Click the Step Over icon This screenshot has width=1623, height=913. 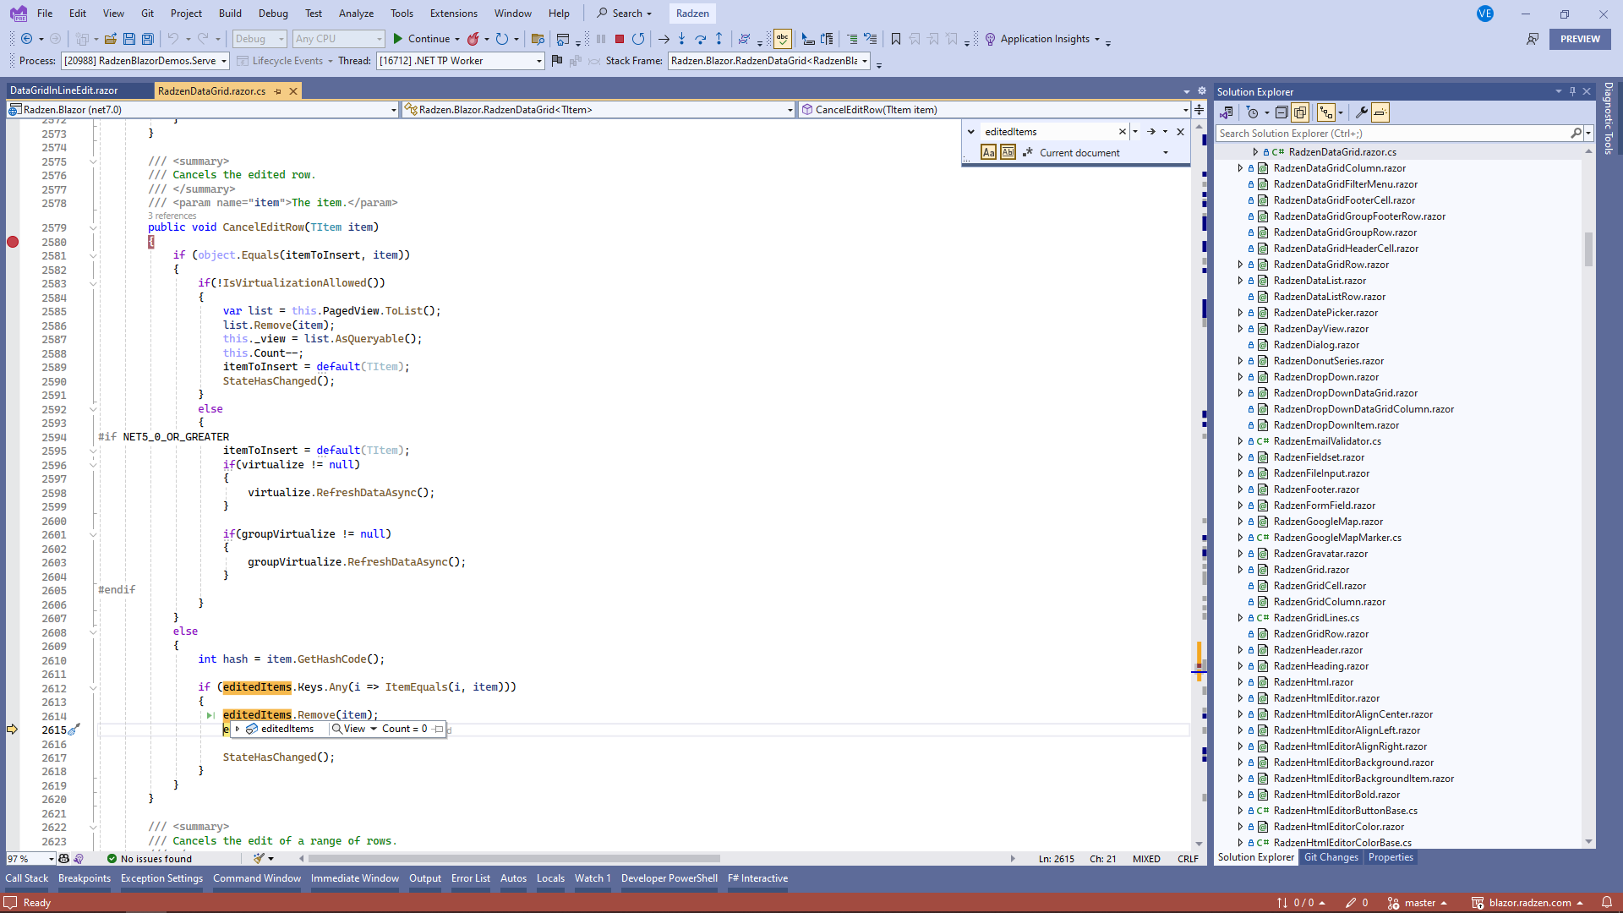pos(701,39)
